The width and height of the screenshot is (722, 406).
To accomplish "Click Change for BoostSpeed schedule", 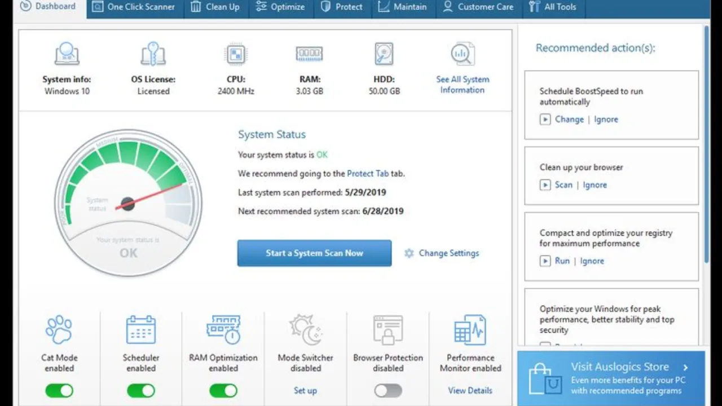I will click(569, 119).
